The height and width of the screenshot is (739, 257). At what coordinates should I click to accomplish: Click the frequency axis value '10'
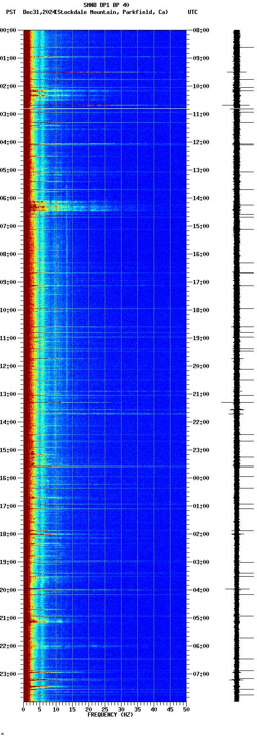click(x=56, y=710)
